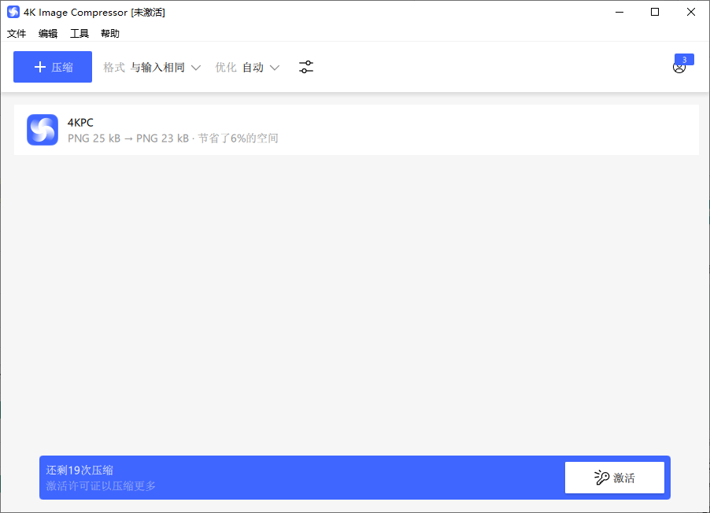Click the 4KPC file thumbnail

43,130
